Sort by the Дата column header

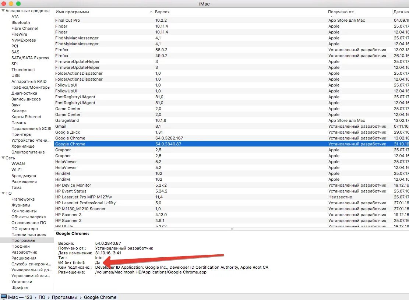(401, 12)
